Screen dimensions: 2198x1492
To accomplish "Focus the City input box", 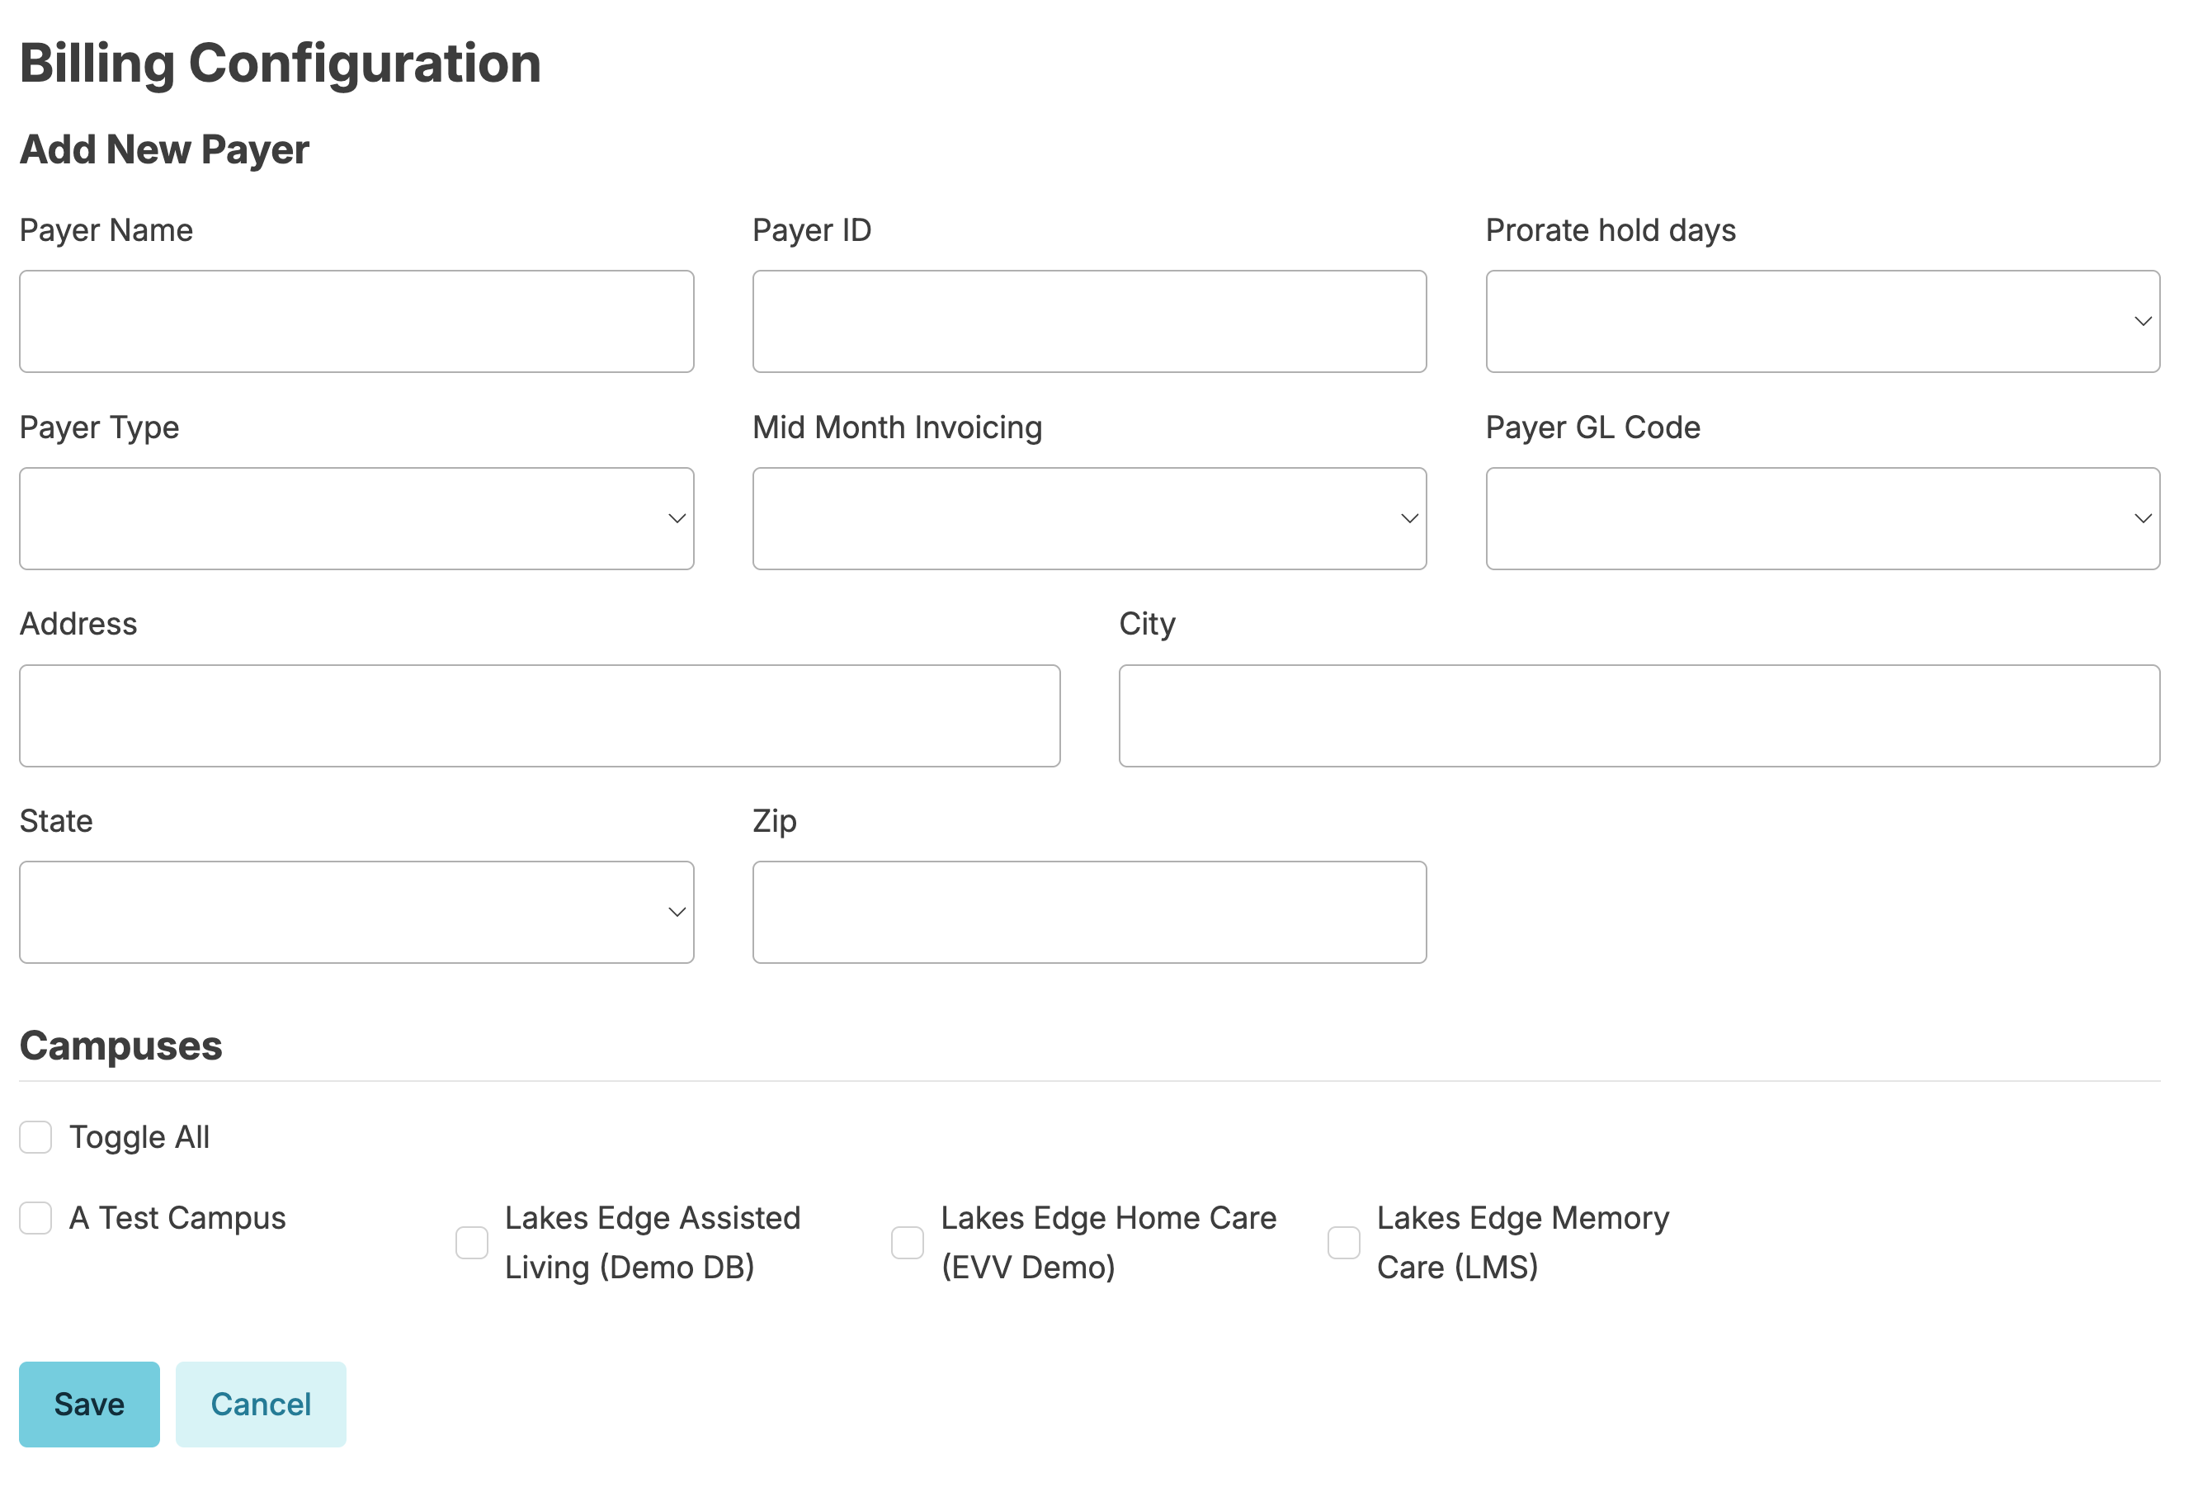I will (1638, 715).
